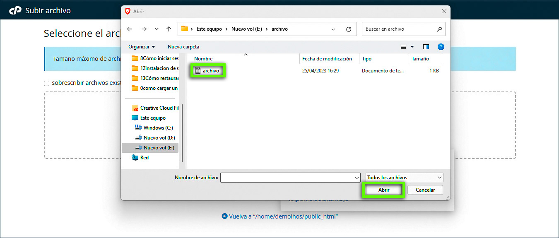Expand Nombre de archivo dropdown arrow
The image size is (559, 238).
357,178
